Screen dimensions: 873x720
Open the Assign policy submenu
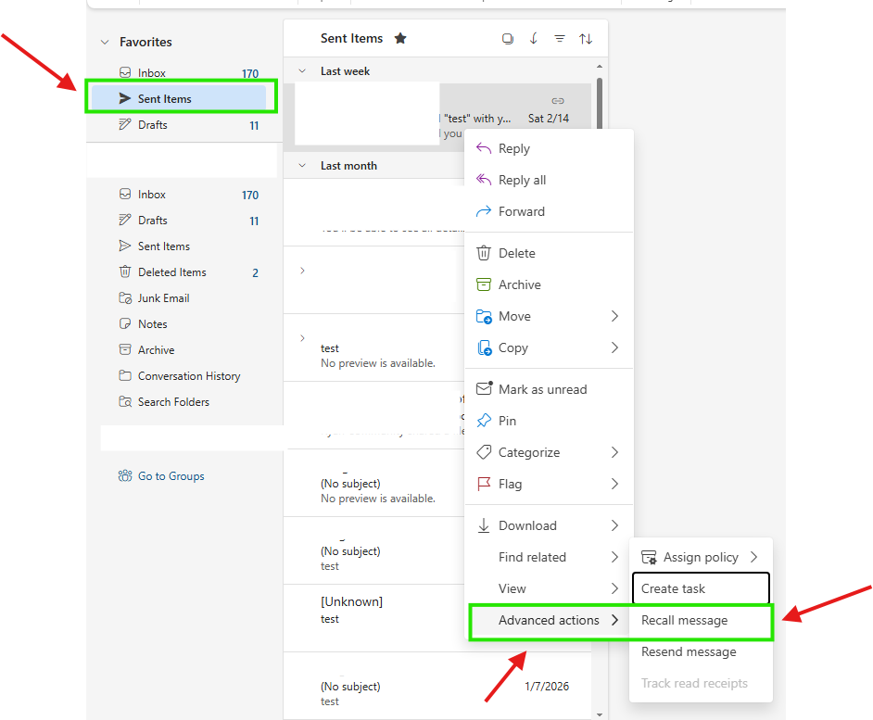coord(701,558)
